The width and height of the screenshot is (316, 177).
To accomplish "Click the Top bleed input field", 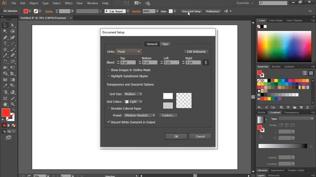I will pos(128,62).
